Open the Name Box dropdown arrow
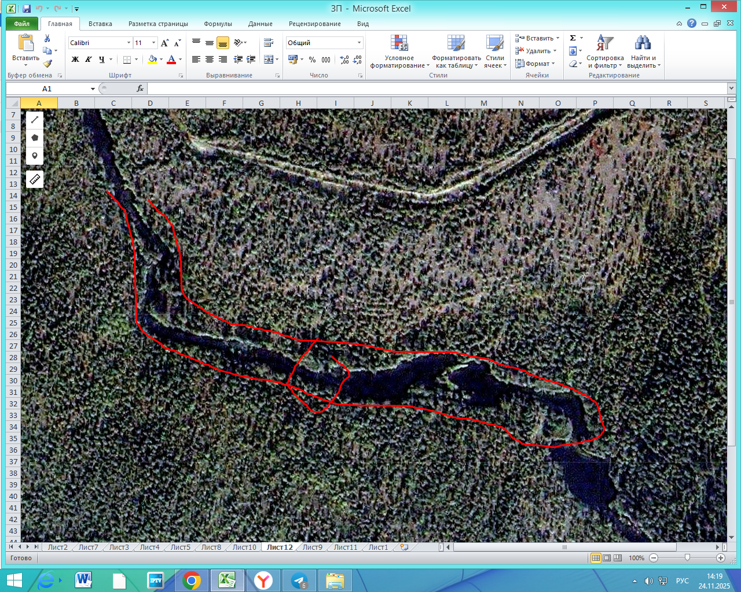The image size is (741, 592). tap(93, 88)
